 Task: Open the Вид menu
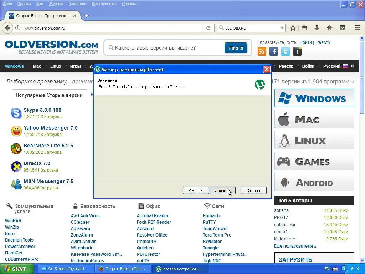(40, 4)
